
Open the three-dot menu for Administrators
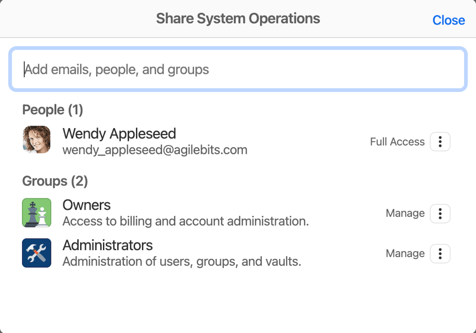(x=440, y=253)
